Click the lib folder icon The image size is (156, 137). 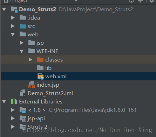point(40,68)
